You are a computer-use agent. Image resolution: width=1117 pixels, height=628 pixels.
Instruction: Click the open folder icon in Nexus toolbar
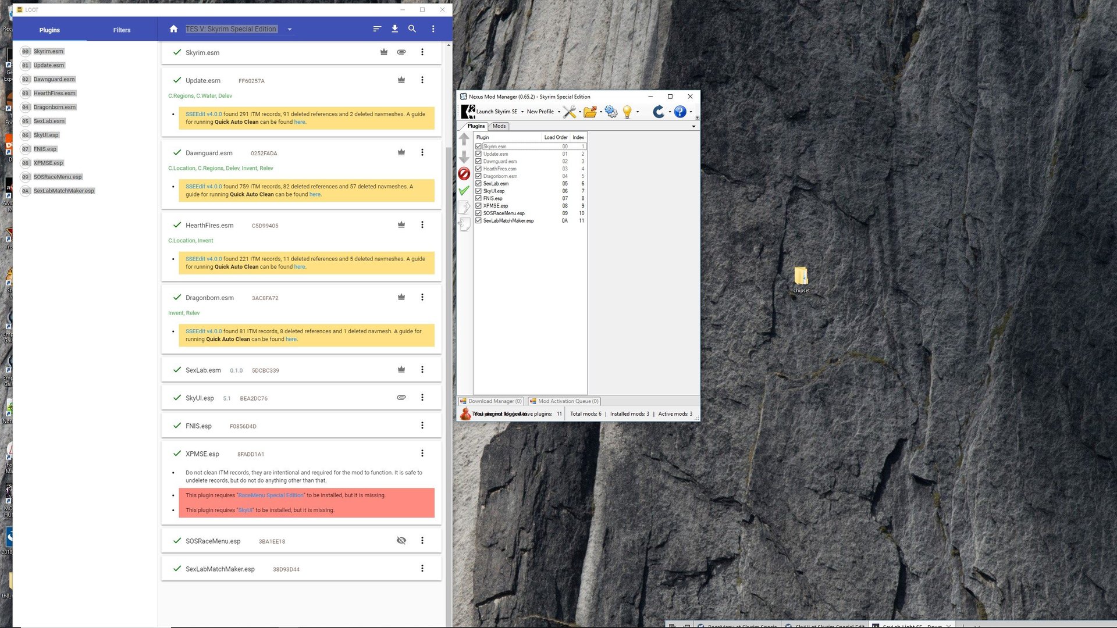pyautogui.click(x=590, y=112)
